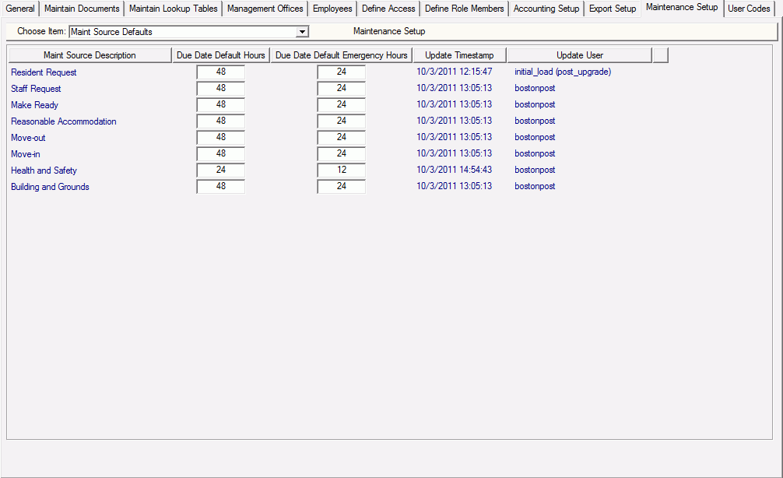Select the Staff Request row label

[36, 89]
